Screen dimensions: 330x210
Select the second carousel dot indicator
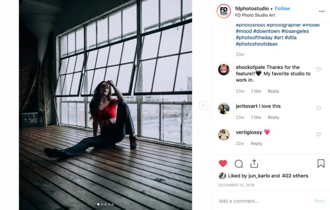point(102,204)
